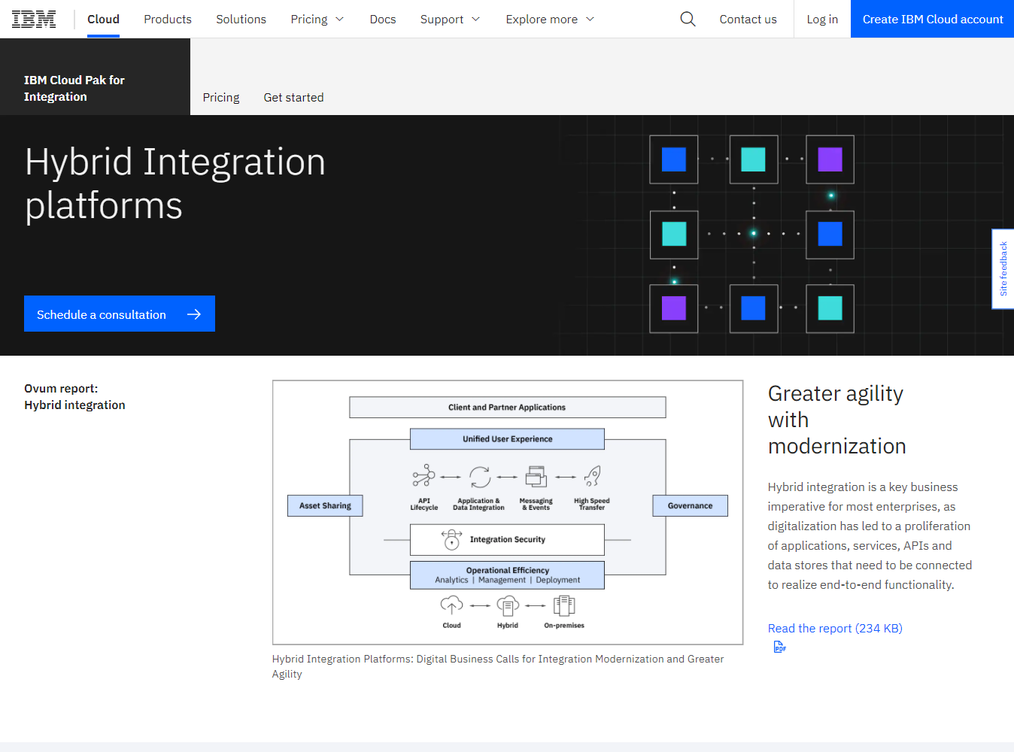Image resolution: width=1014 pixels, height=752 pixels.
Task: Click the arrow on Schedule a consultation button
Action: 194,314
